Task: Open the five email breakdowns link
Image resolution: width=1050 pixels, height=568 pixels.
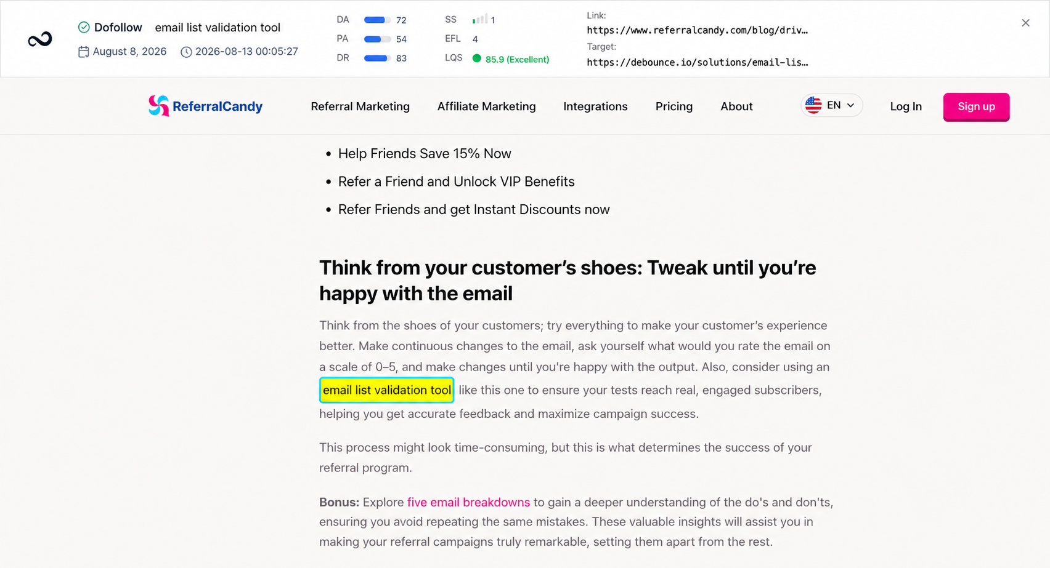Action: (468, 502)
